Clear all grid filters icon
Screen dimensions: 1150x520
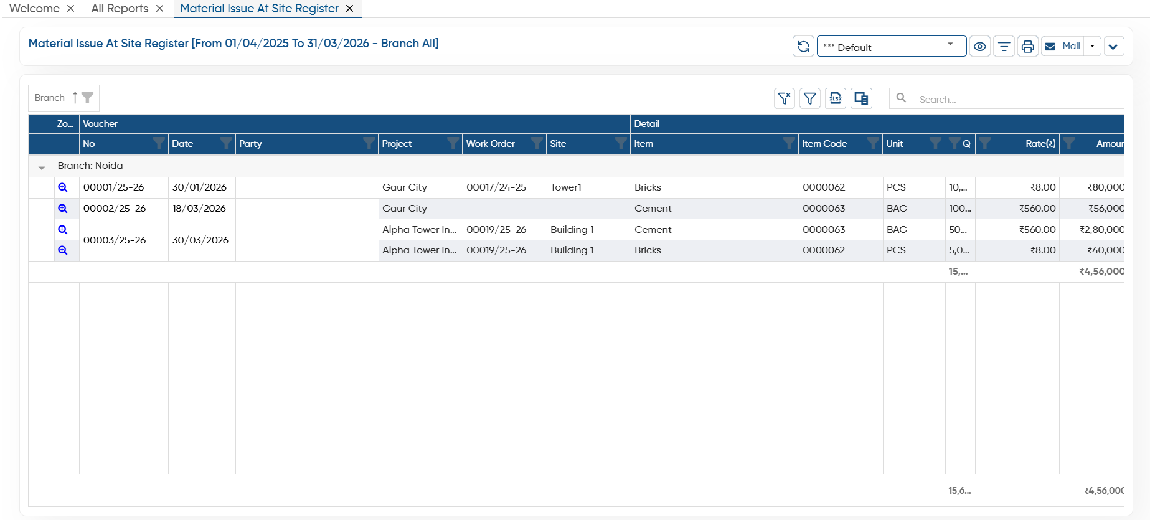click(x=785, y=98)
